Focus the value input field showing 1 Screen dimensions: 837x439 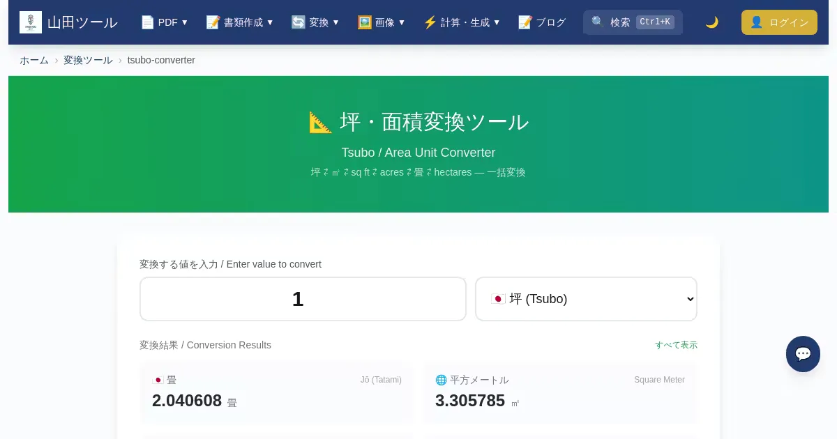point(303,299)
